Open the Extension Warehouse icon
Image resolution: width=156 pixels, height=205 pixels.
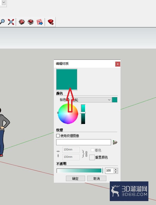(x=31, y=22)
